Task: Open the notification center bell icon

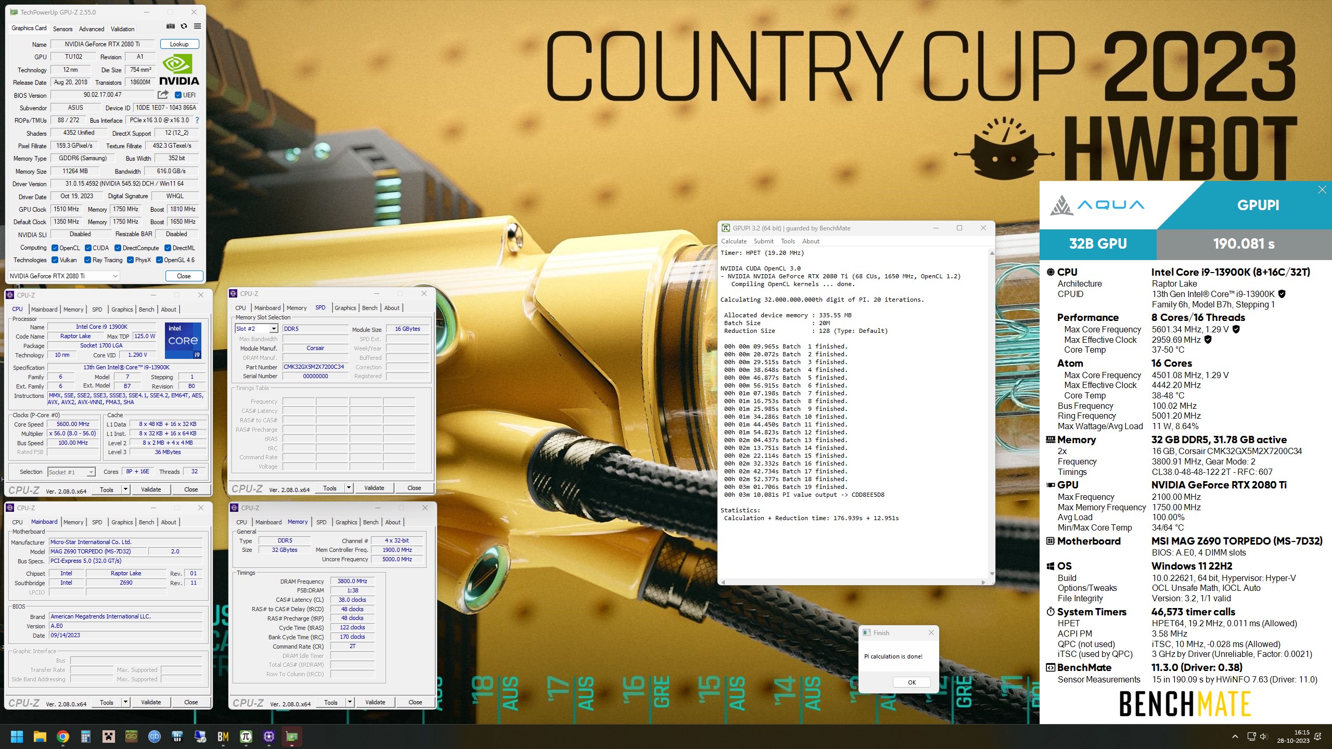Action: (1318, 737)
